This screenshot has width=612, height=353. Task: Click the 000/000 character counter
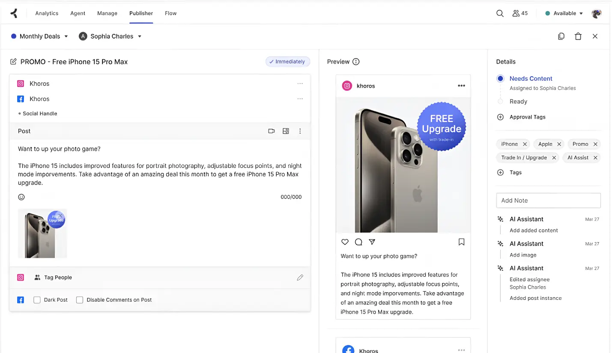coord(291,197)
